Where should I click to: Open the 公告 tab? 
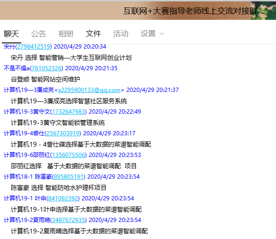click(39, 33)
